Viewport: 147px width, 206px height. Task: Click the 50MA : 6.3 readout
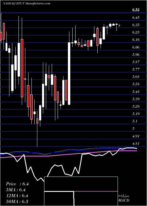[17, 201]
